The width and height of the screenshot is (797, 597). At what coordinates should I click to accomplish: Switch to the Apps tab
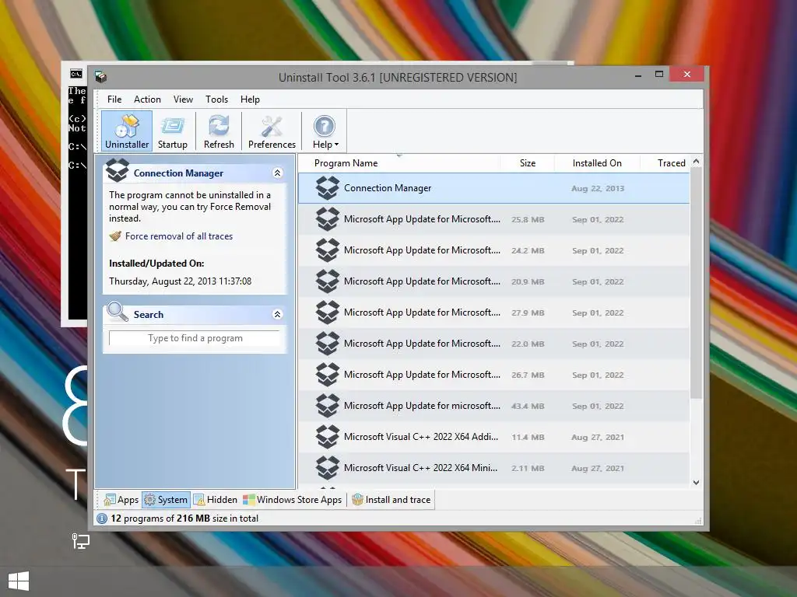point(121,500)
